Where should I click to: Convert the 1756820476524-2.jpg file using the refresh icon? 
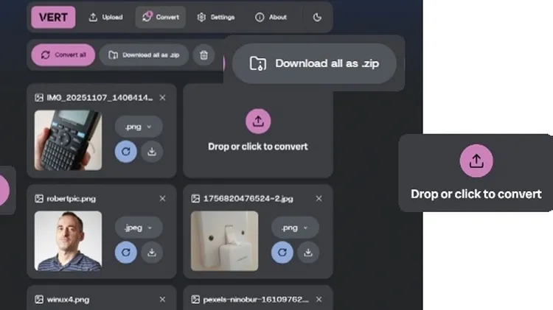click(282, 252)
